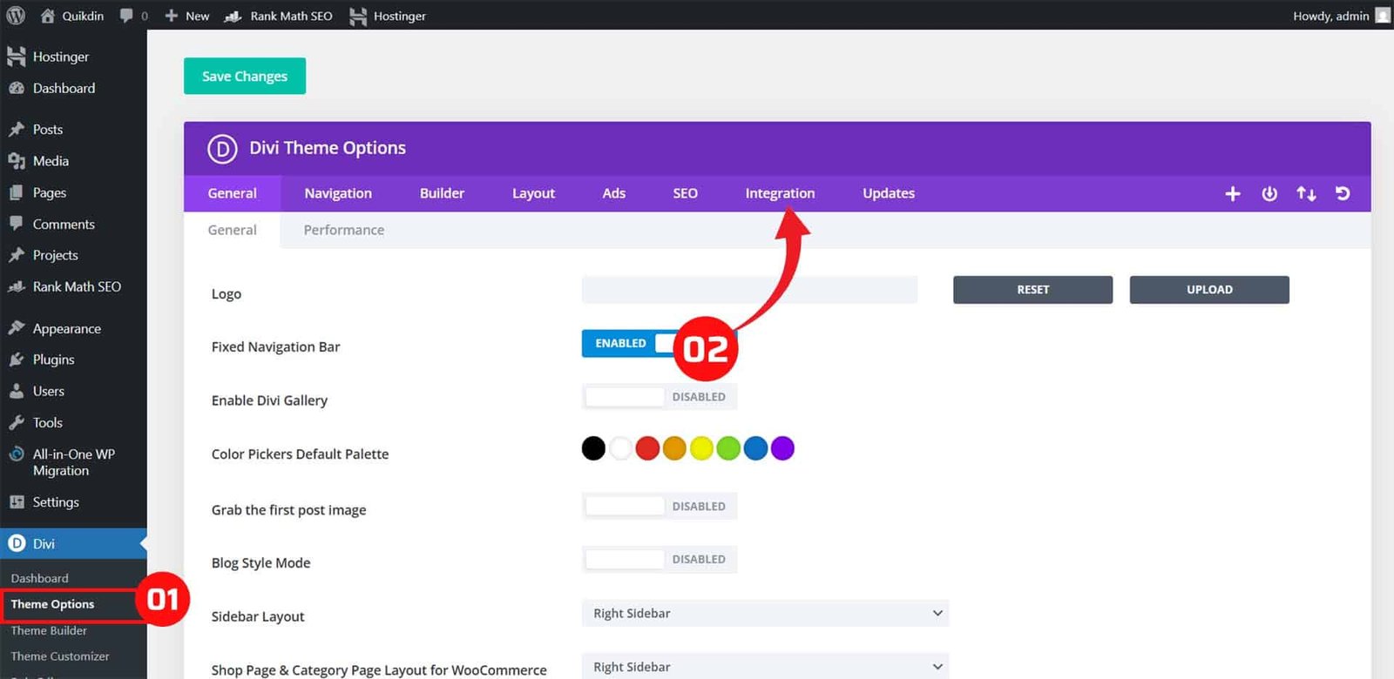Click the logo RESET button
Viewport: 1394px width, 679px height.
(x=1032, y=290)
